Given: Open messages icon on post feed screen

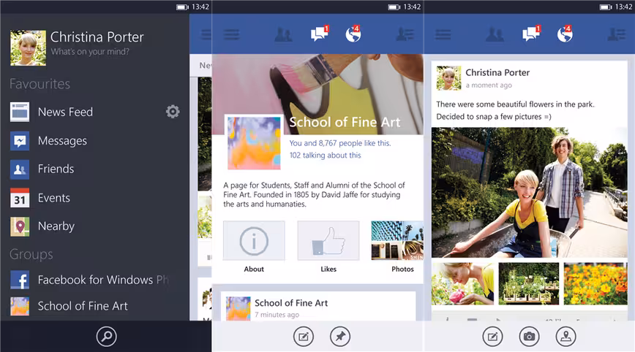Looking at the screenshot, I should (x=531, y=34).
